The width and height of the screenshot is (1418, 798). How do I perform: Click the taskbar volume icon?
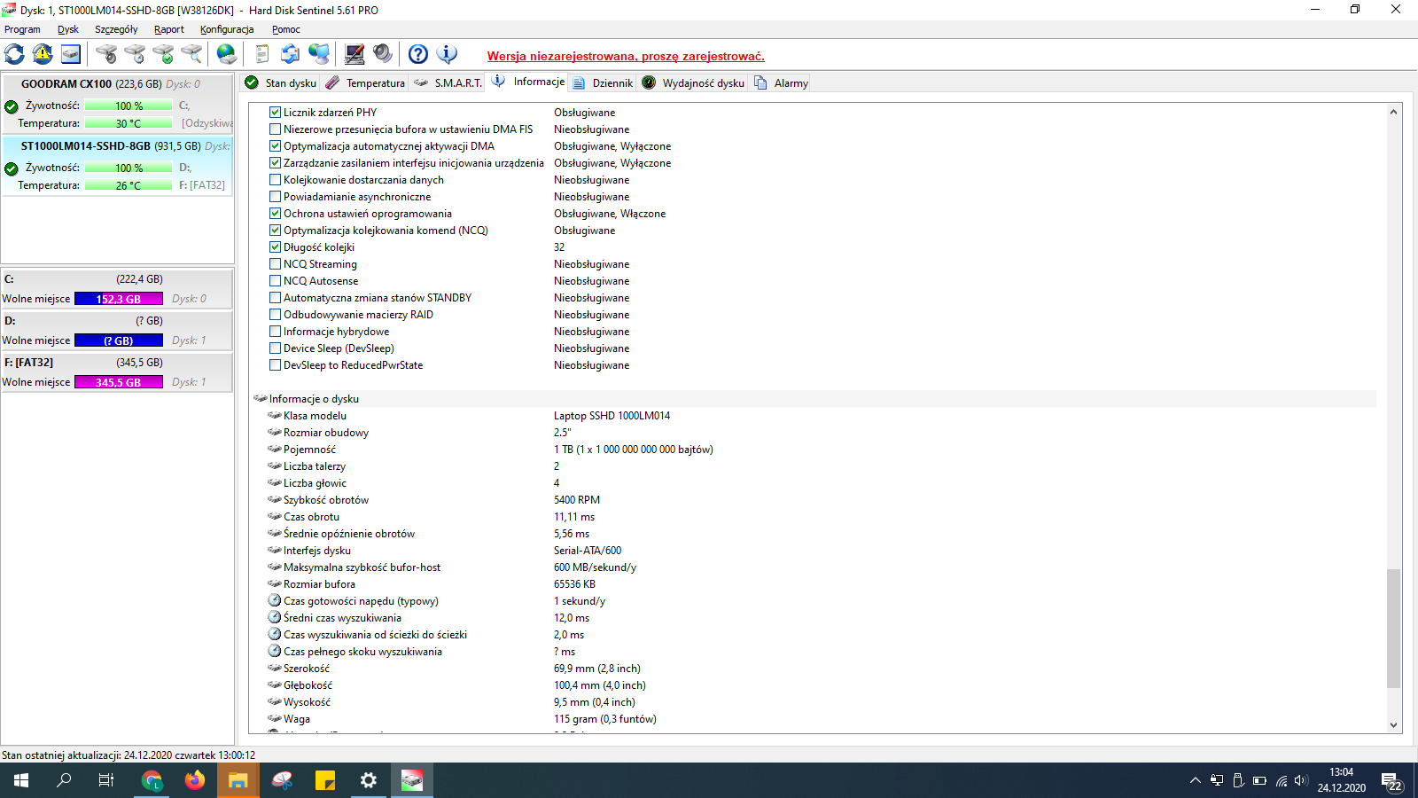pos(1301,781)
